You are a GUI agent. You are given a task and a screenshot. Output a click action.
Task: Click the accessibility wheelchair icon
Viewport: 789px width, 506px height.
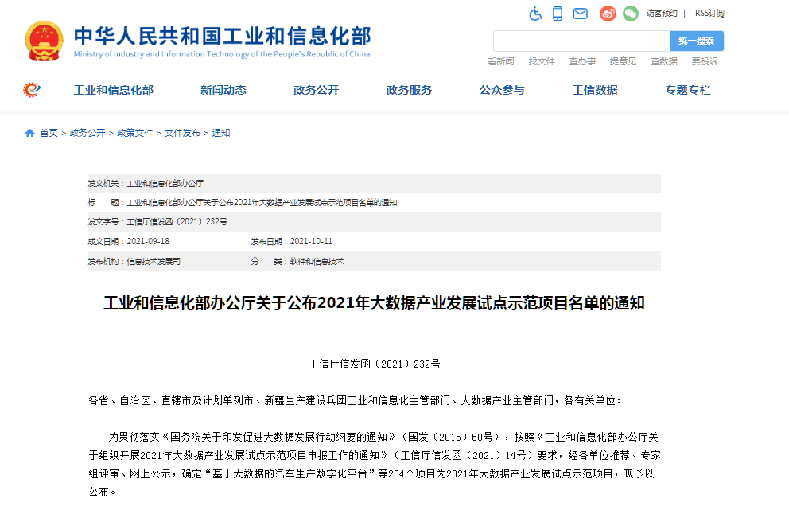point(535,14)
